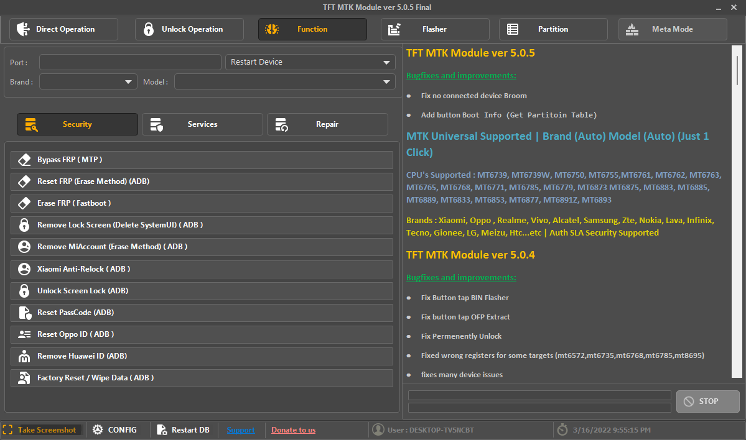Select Remove Huawei ID (ADB) icon

24,355
